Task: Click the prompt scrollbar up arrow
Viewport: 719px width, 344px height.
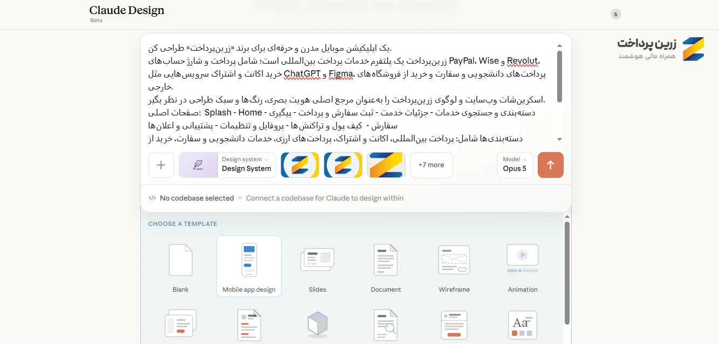Action: point(559,46)
